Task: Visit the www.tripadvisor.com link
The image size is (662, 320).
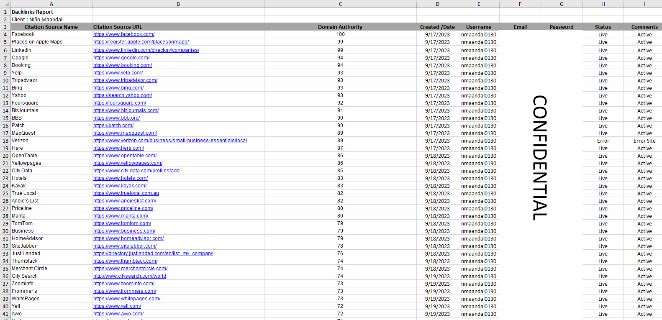Action: pos(126,80)
